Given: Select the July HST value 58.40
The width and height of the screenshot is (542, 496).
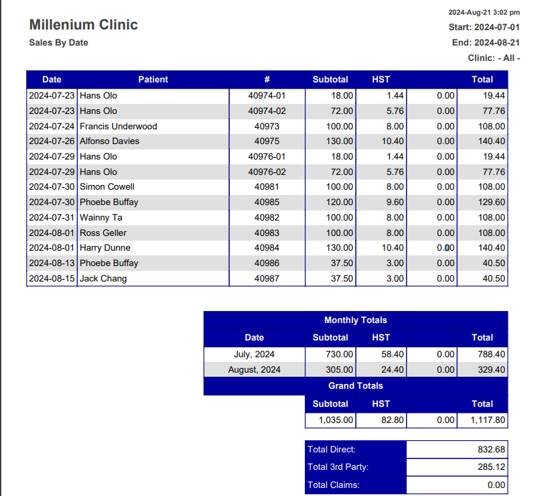Looking at the screenshot, I should click(393, 354).
